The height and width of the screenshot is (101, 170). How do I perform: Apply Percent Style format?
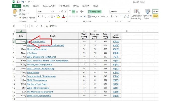116,16
